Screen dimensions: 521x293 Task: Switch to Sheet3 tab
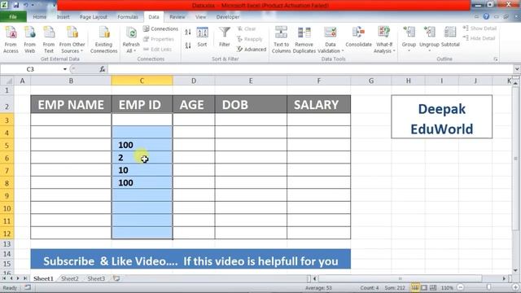(96, 278)
